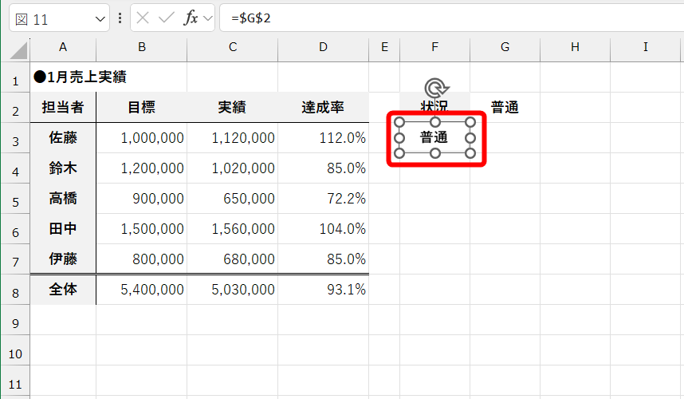Image resolution: width=684 pixels, height=399 pixels.
Task: Click the 実績 header cell
Action: [233, 108]
